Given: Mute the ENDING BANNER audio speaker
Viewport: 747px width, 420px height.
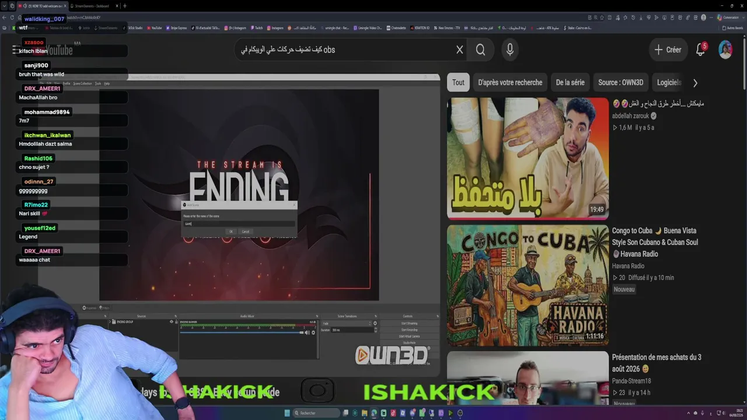Looking at the screenshot, I should point(308,332).
